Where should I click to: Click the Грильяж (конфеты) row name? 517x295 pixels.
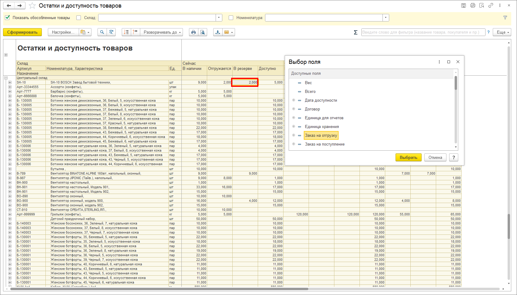pos(66,214)
